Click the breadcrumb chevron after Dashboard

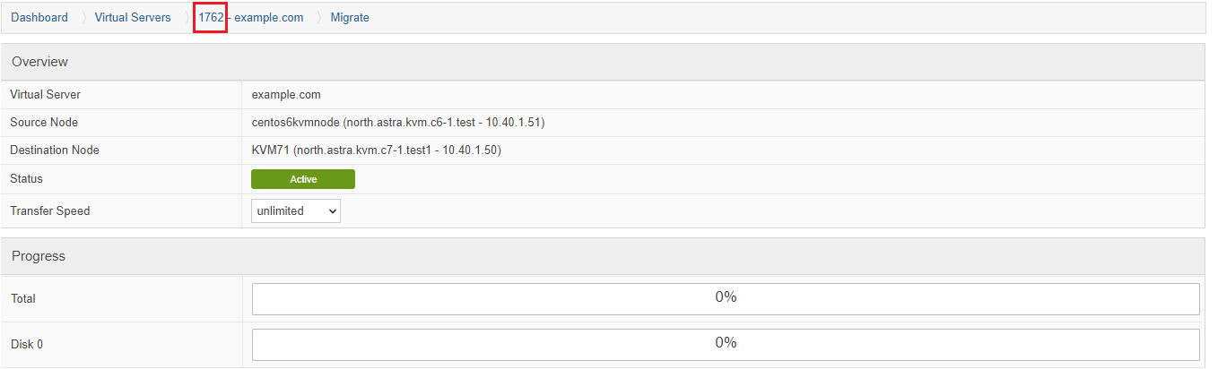pyautogui.click(x=82, y=17)
